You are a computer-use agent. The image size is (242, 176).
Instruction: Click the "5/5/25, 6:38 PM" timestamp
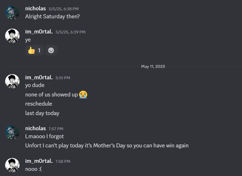point(64,9)
